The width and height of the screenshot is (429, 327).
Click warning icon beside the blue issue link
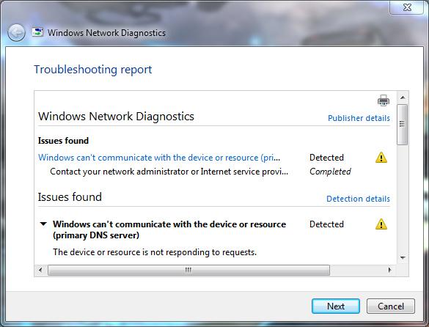point(381,158)
